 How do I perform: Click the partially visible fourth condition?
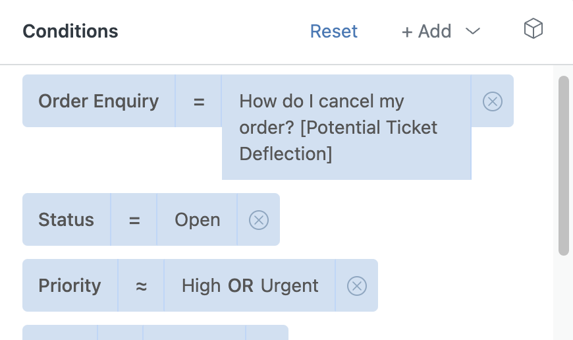(x=155, y=333)
